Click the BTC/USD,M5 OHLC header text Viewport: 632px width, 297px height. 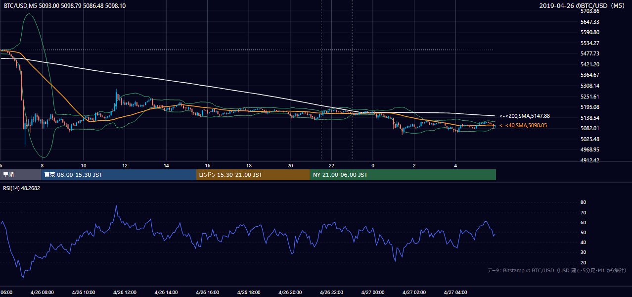pyautogui.click(x=65, y=6)
